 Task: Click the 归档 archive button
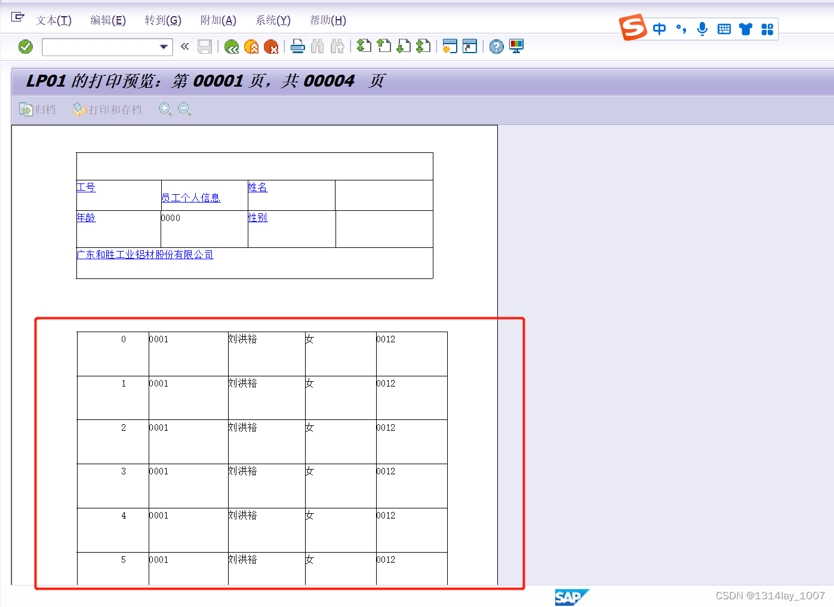[x=37, y=109]
